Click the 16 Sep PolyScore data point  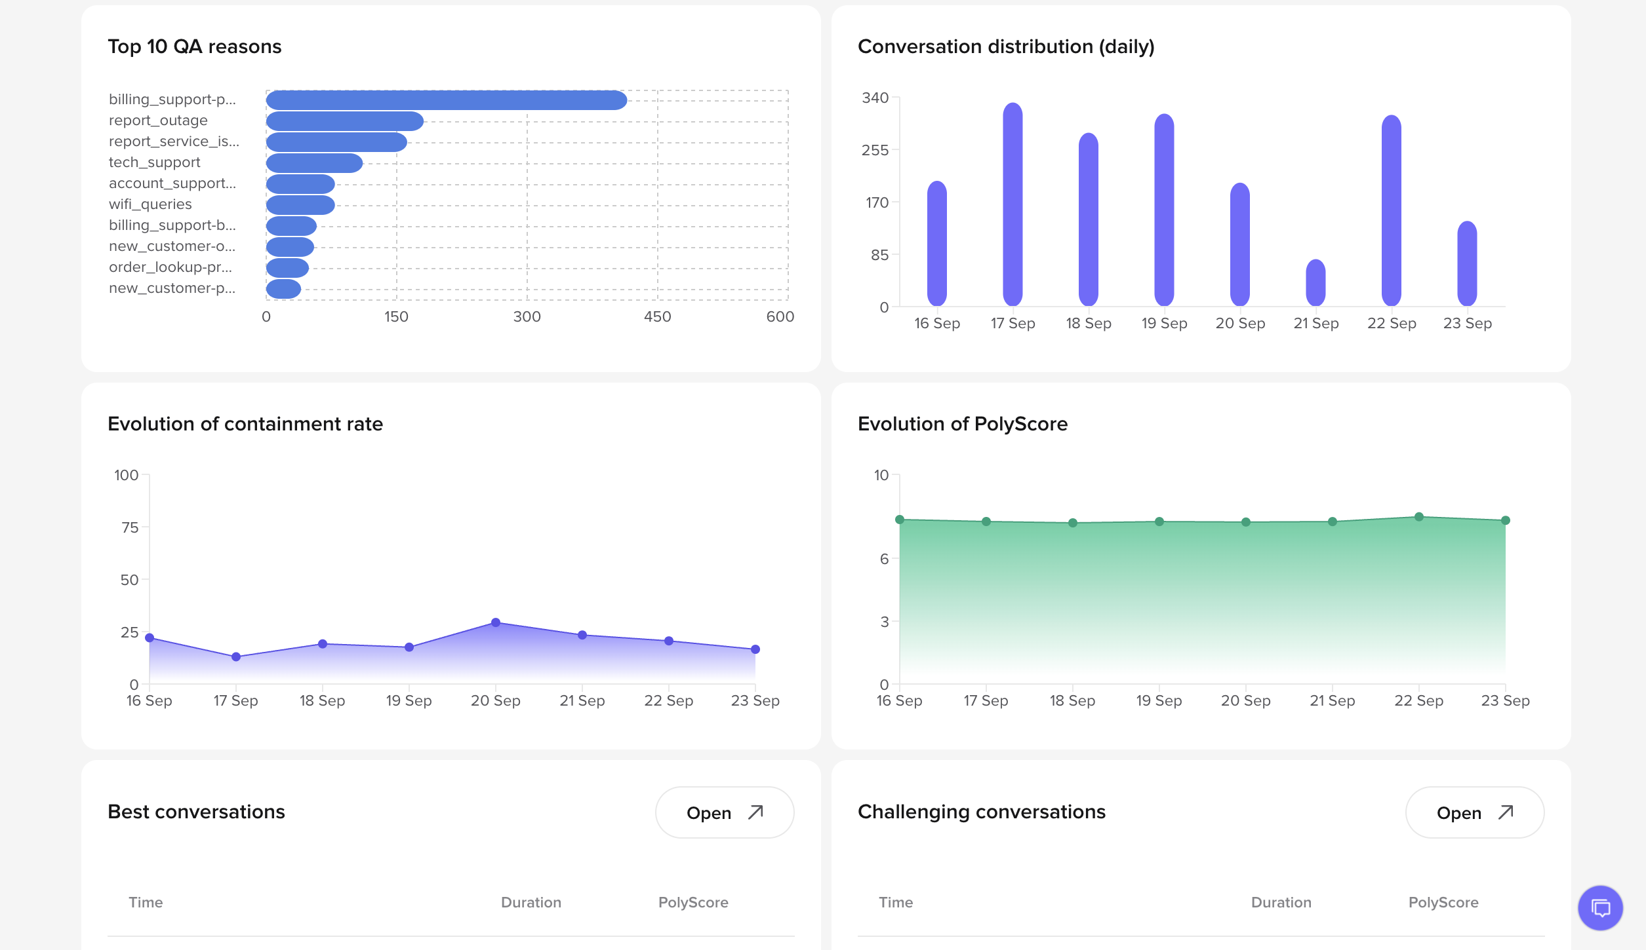click(900, 520)
